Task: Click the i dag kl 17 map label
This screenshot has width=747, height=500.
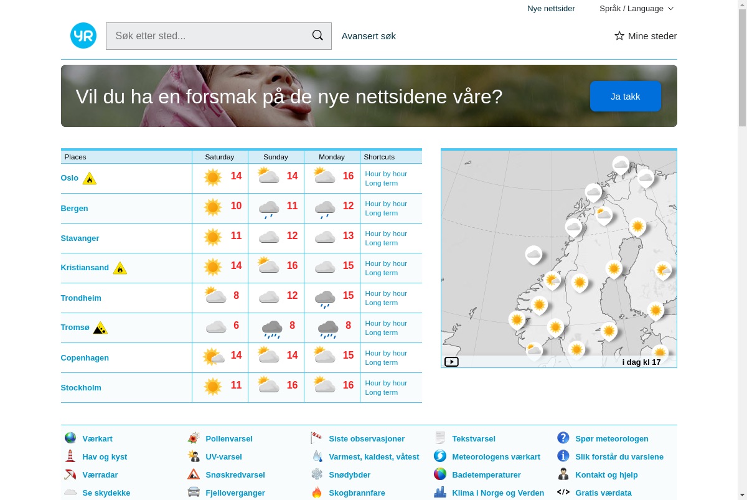Action: click(x=641, y=362)
